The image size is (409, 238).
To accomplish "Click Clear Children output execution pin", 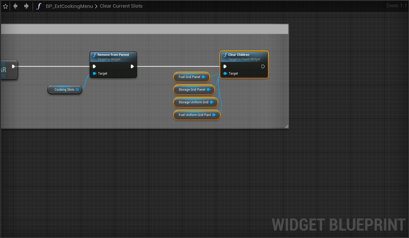I will [x=263, y=66].
